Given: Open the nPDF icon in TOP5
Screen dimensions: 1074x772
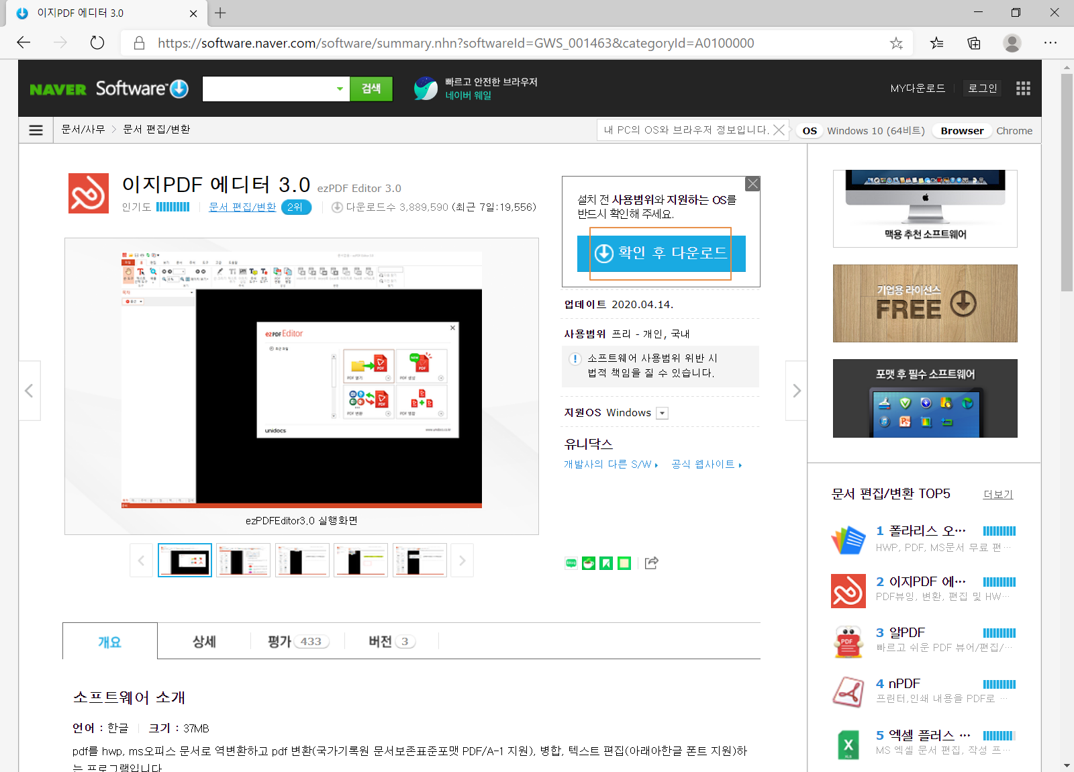Looking at the screenshot, I should [848, 692].
